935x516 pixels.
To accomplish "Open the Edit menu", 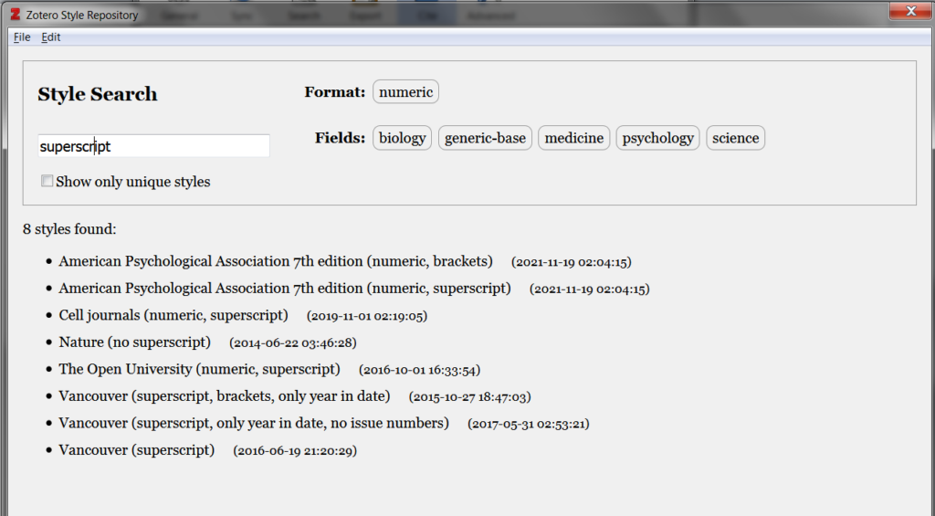I will [x=51, y=37].
